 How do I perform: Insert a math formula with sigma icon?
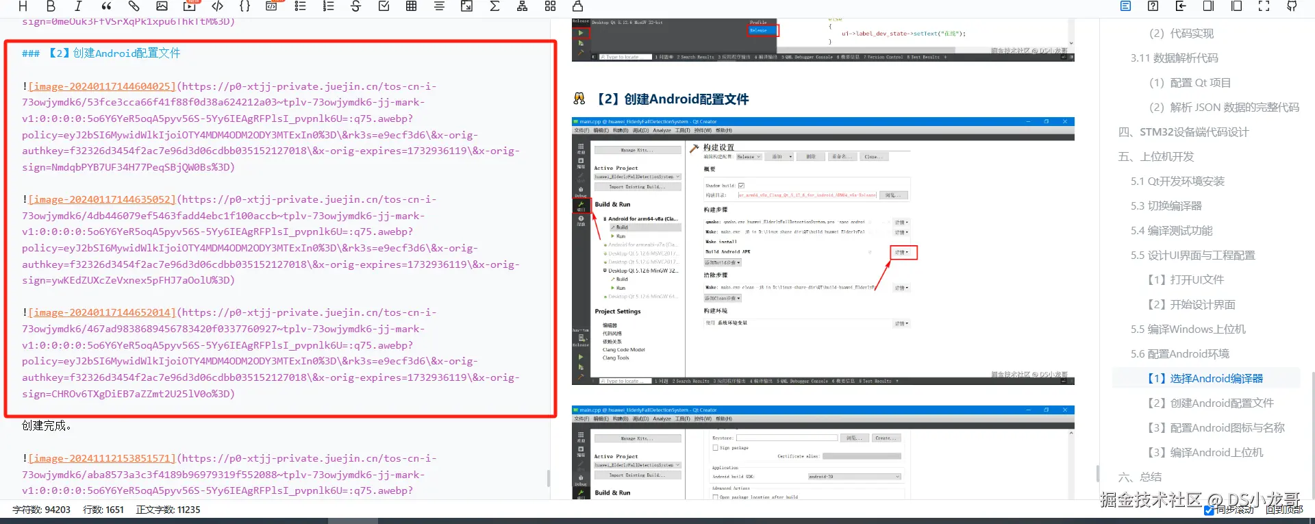coord(494,6)
